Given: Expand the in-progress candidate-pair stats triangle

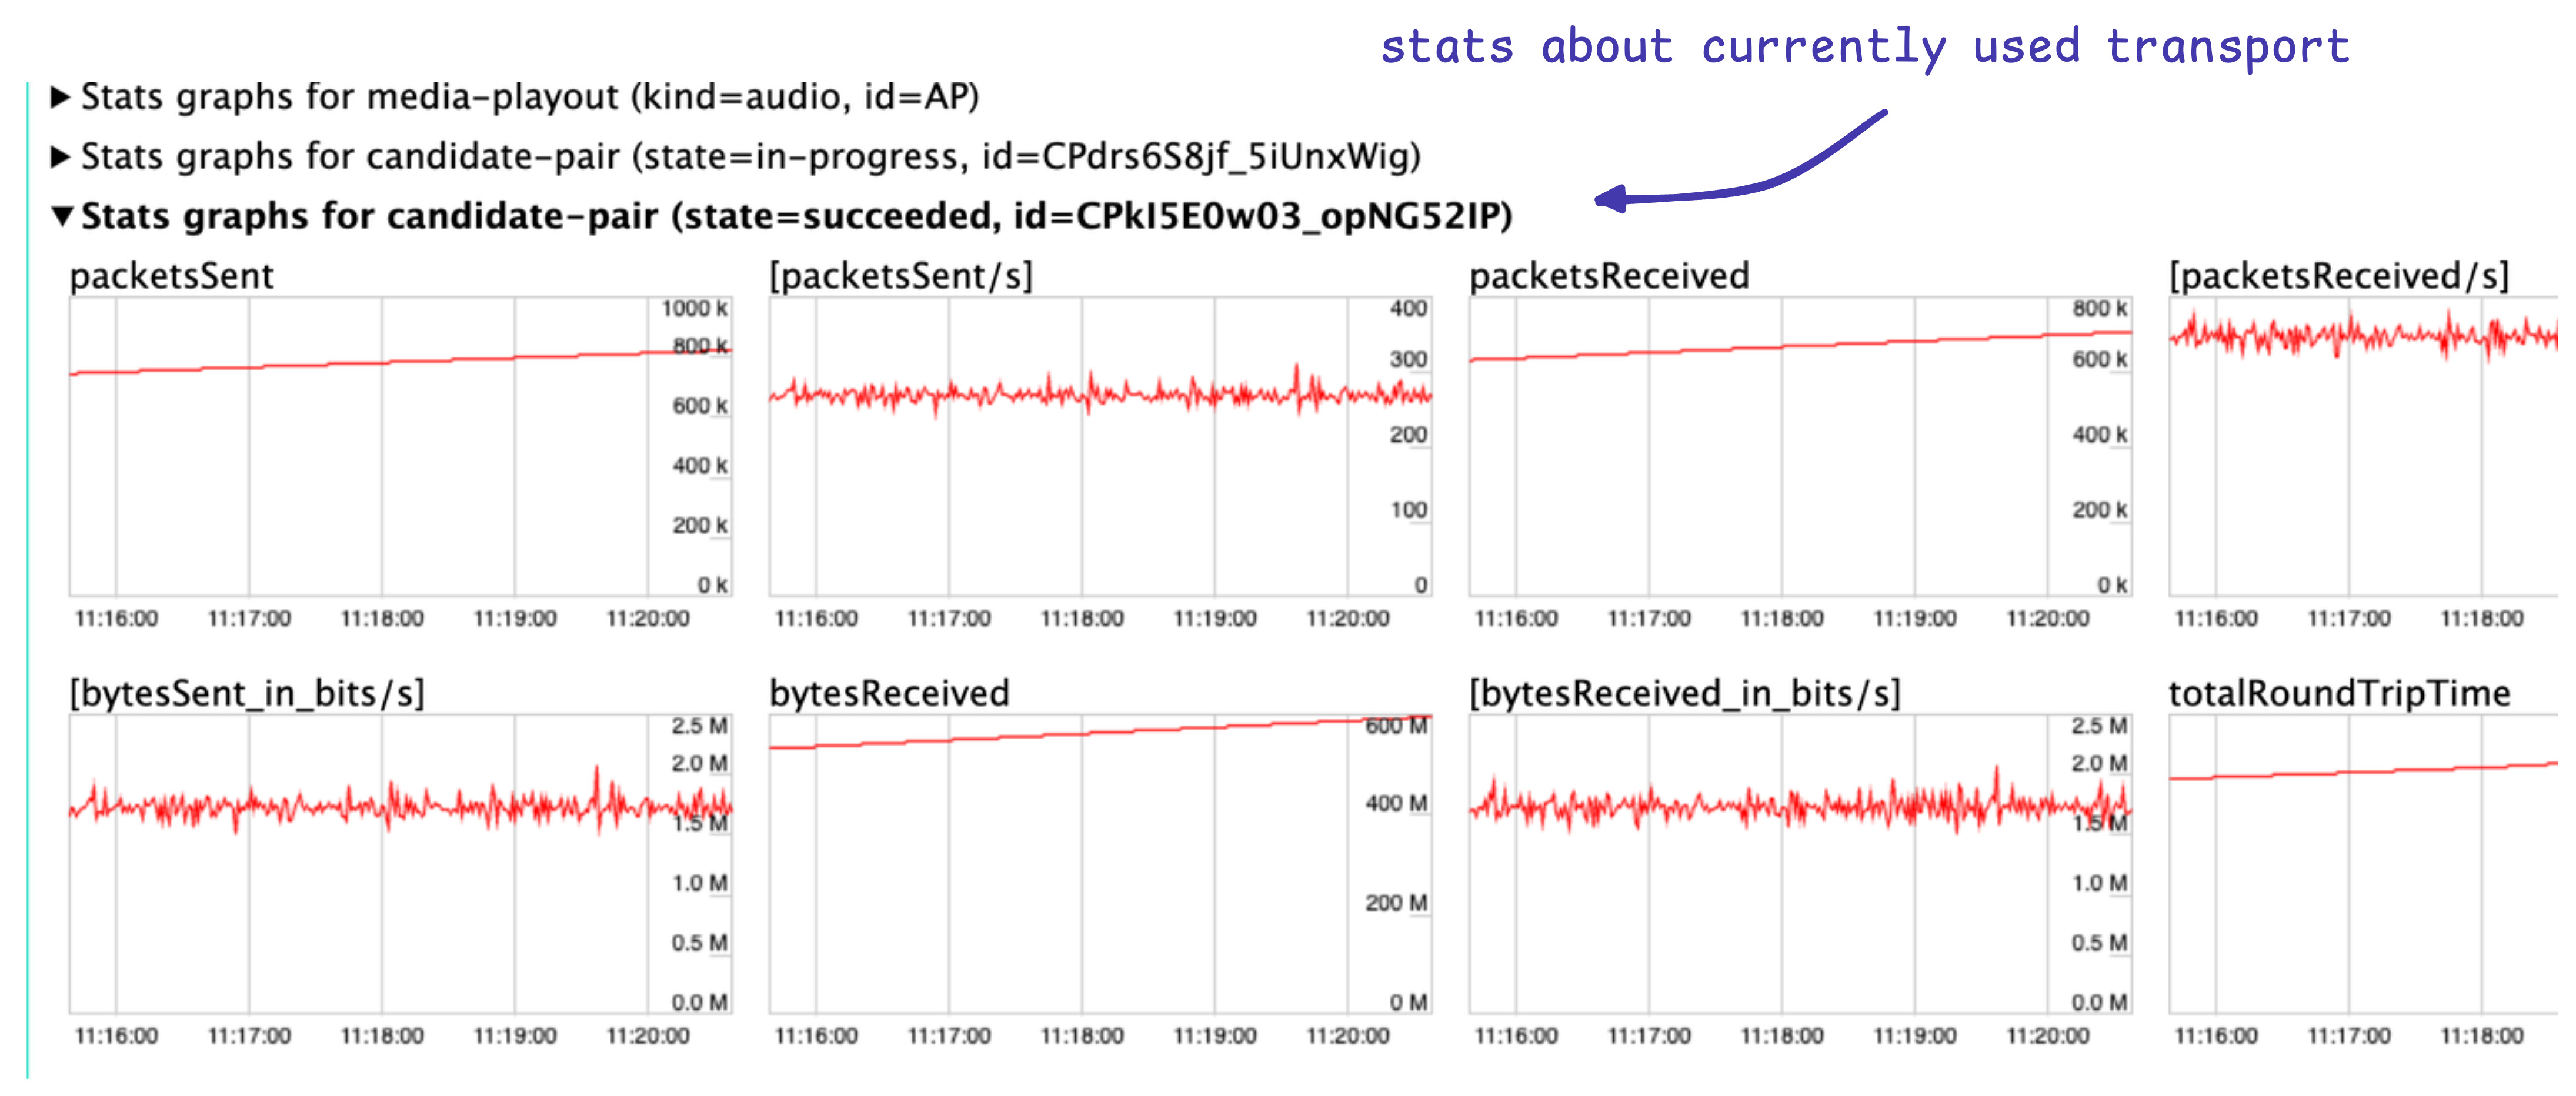Looking at the screenshot, I should [x=60, y=157].
